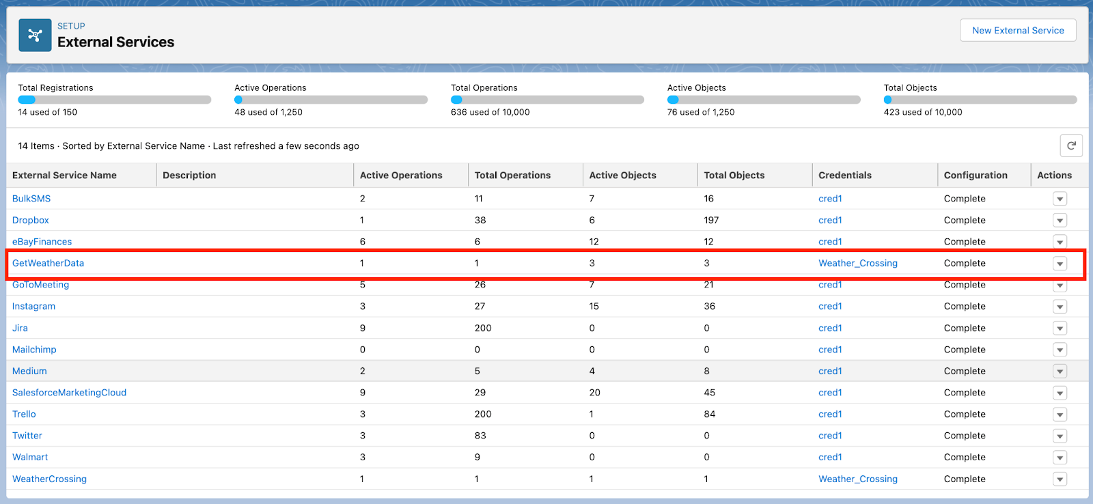Open the BulkSMS external service
Image resolution: width=1093 pixels, height=504 pixels.
(x=31, y=199)
